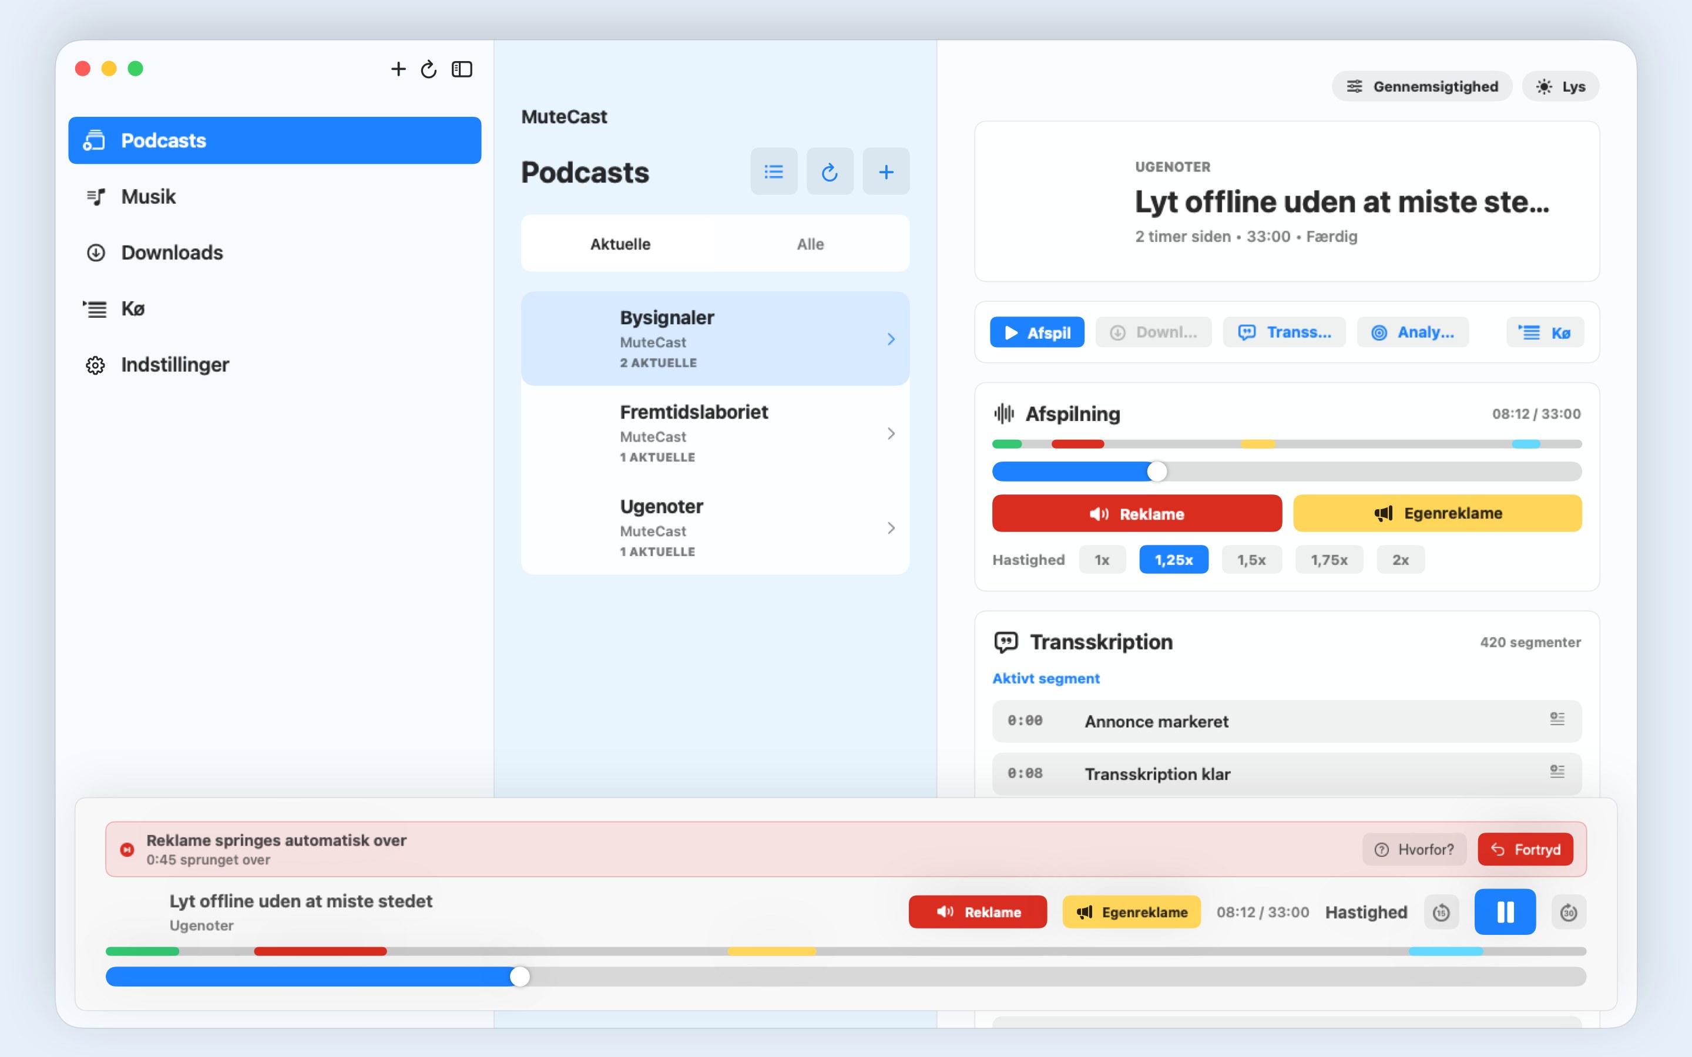Add a podcast with the blue plus button

coord(886,171)
